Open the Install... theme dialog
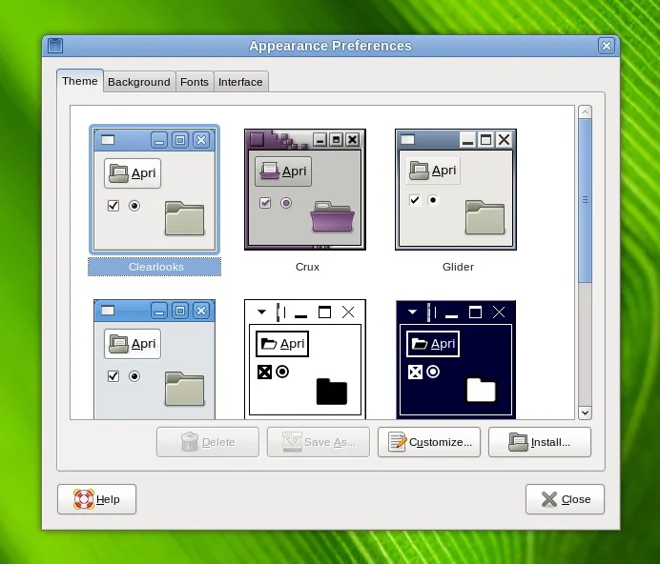Screen dimensions: 660x564 click(x=540, y=442)
